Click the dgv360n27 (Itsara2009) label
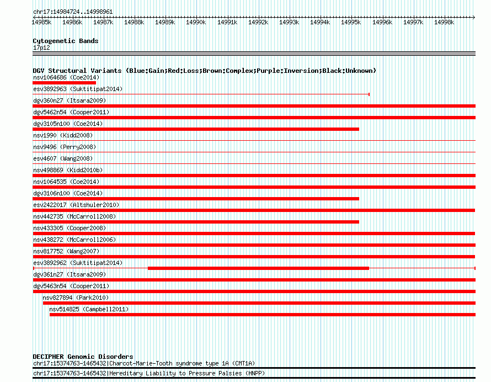This screenshot has width=491, height=382. pyautogui.click(x=70, y=100)
